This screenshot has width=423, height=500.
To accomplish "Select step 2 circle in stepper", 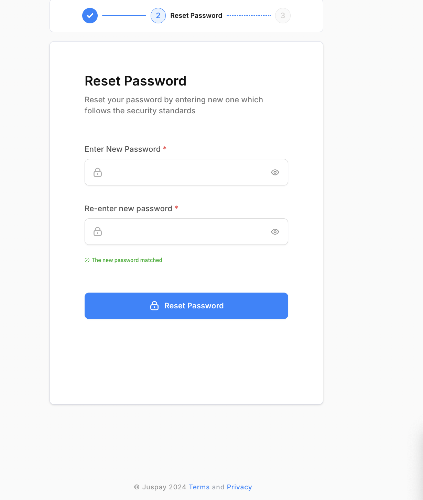I will click(158, 15).
